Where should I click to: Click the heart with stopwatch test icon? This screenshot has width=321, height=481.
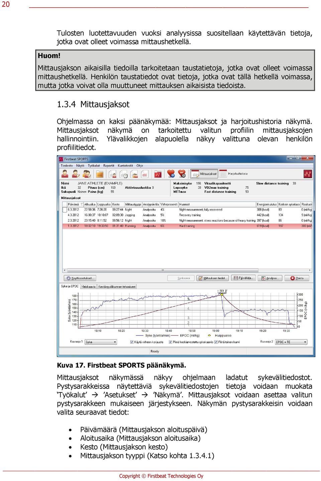(x=182, y=174)
